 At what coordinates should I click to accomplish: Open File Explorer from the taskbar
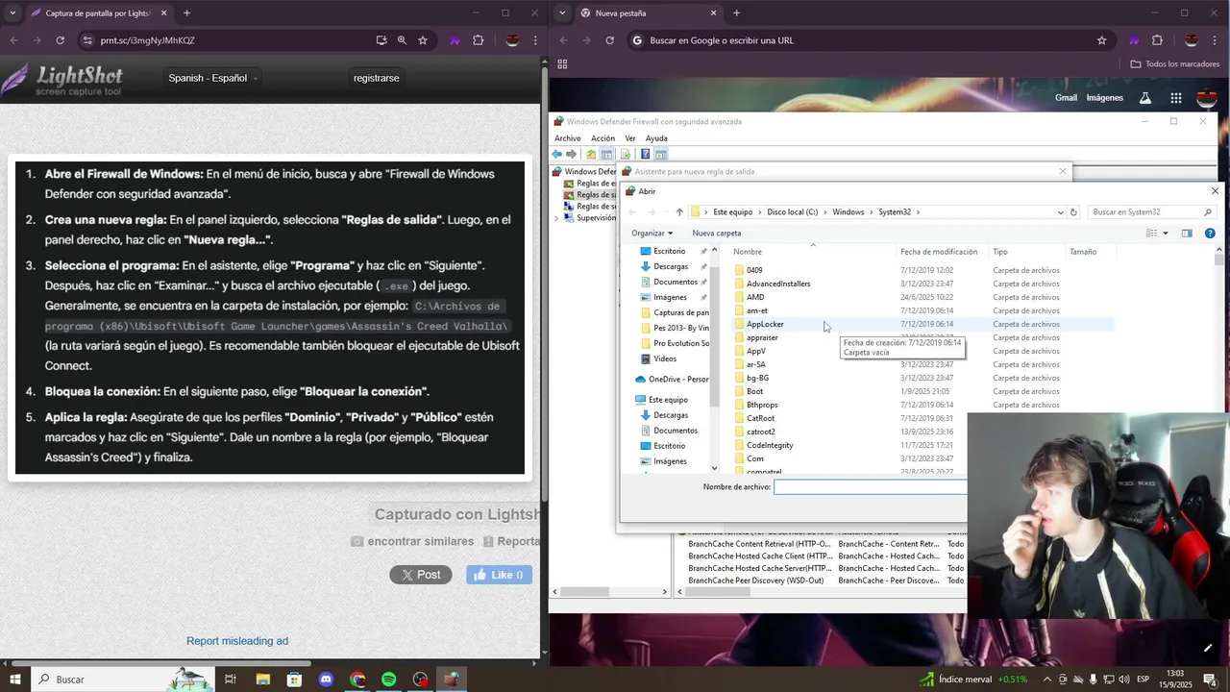tap(262, 680)
